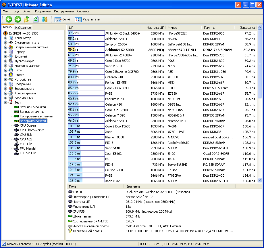Click the Значение column header

tap(180, 186)
